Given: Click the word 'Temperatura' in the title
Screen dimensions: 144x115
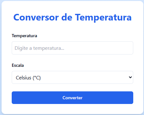Looking at the screenshot, I should click(x=103, y=17).
